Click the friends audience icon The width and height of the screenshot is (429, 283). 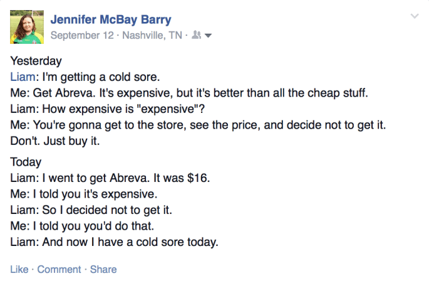(197, 36)
